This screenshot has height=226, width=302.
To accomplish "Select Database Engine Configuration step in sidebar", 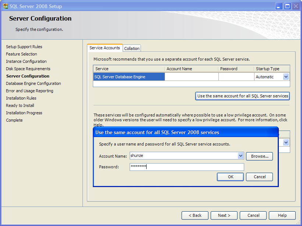I will pyautogui.click(x=34, y=83).
